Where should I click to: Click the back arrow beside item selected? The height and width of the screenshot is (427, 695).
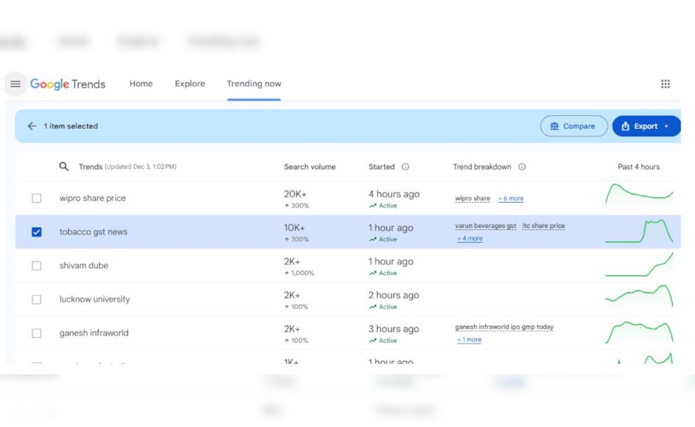click(x=32, y=126)
